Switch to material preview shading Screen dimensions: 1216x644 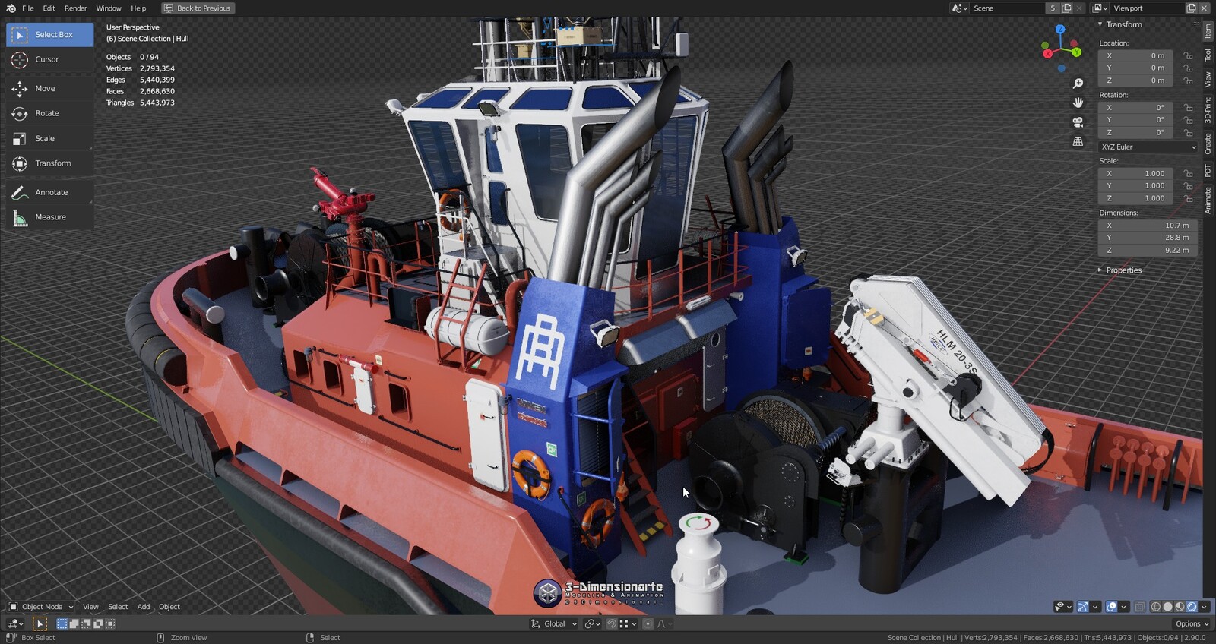point(1180,607)
